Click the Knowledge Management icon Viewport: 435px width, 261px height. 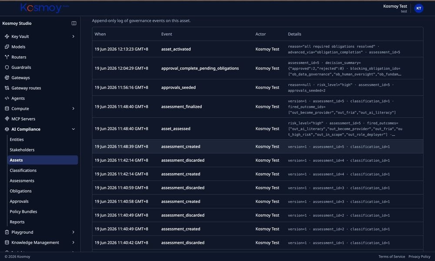coord(7,242)
